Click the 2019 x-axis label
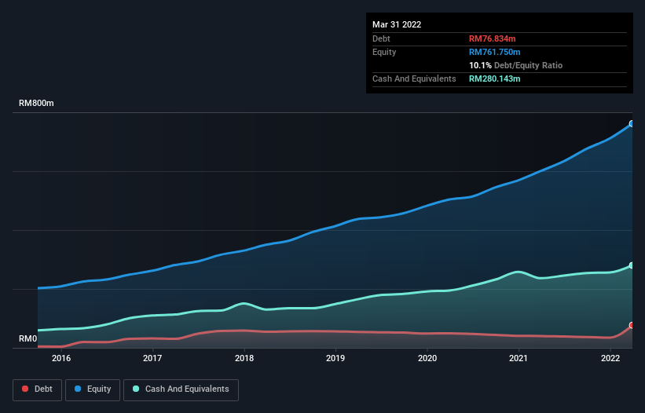 [x=335, y=358]
